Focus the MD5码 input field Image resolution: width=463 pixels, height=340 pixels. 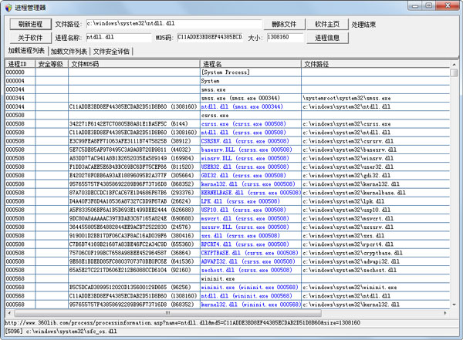tap(210, 38)
